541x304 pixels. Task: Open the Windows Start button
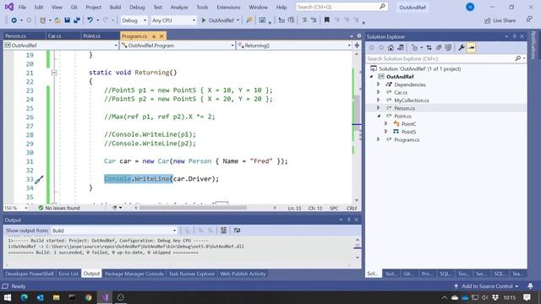(8, 297)
